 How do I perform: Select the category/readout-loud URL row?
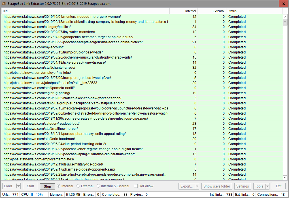[142, 124]
